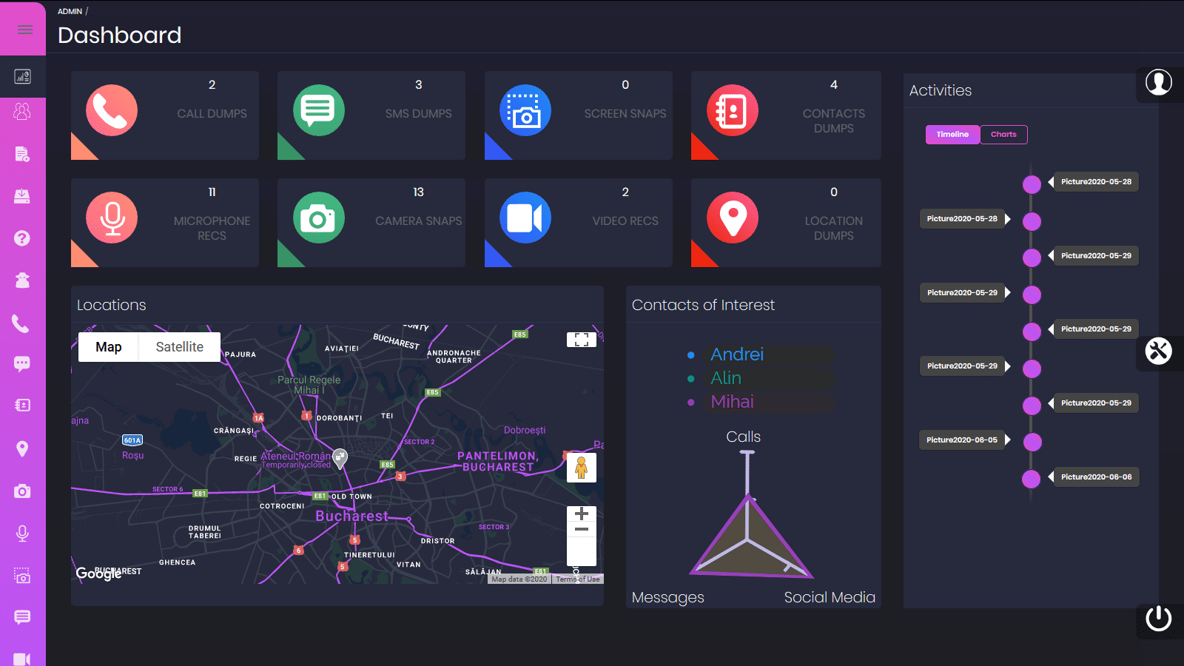The image size is (1184, 666).
Task: Expand the Locations map to fullscreen
Action: [582, 338]
